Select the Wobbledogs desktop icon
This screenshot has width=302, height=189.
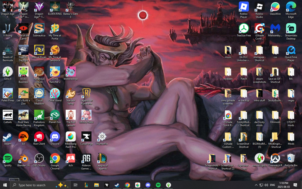click(x=71, y=74)
